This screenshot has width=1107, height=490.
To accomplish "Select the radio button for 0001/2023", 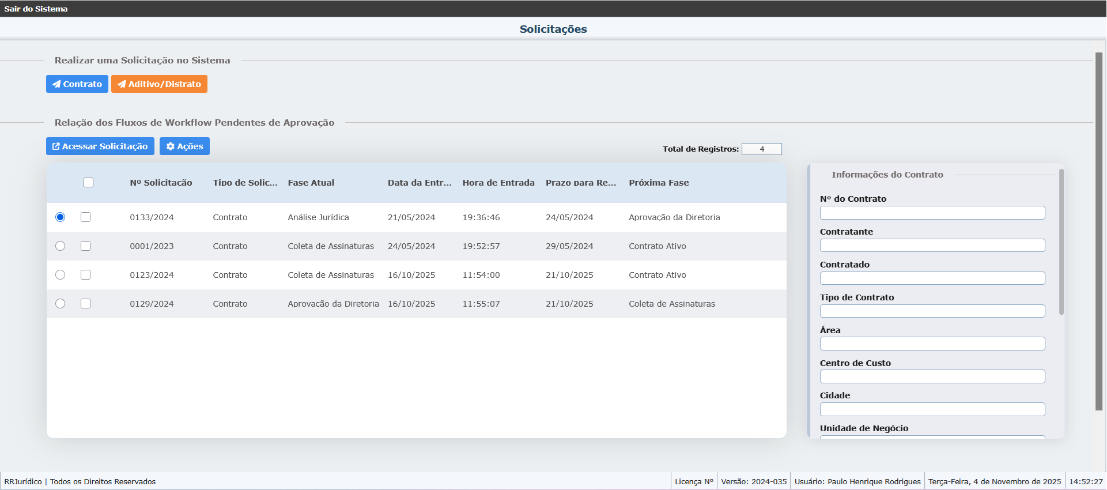I will pos(61,246).
